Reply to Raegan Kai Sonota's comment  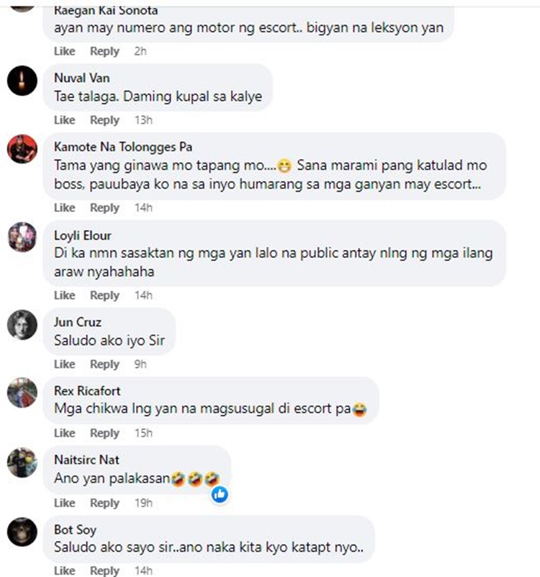(105, 51)
